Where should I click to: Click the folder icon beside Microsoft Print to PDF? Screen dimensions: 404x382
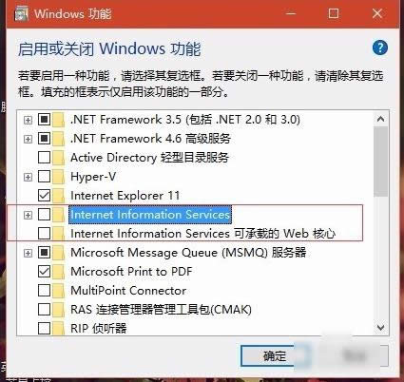[58, 272]
